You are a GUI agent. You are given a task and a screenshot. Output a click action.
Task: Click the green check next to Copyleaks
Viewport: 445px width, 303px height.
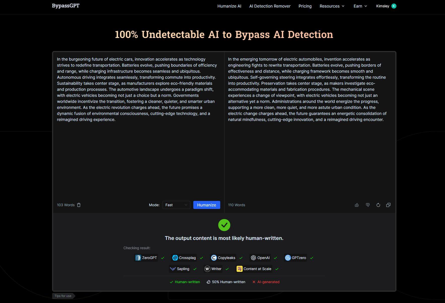pos(241,258)
